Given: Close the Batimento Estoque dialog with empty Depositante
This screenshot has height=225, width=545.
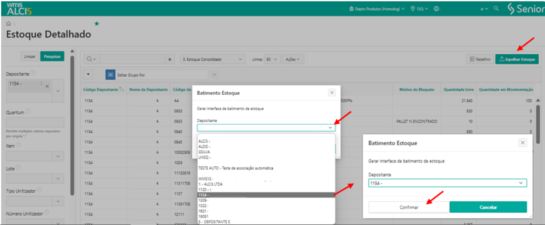Looking at the screenshot, I should tap(332, 93).
